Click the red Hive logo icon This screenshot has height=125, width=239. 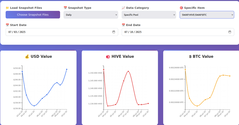point(108,57)
